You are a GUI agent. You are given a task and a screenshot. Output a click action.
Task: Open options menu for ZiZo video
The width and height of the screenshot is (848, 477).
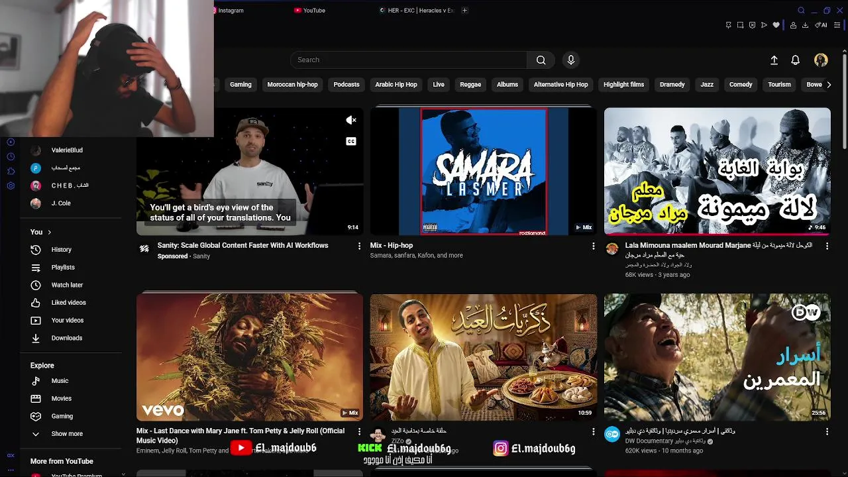point(594,431)
